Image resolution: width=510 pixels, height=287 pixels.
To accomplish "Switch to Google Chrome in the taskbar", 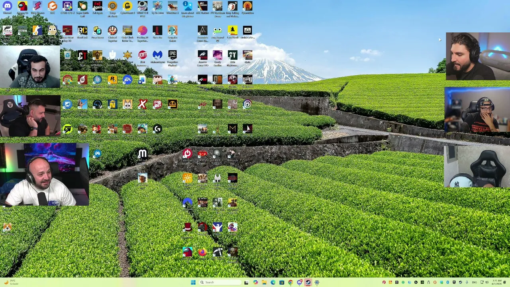I will point(290,282).
